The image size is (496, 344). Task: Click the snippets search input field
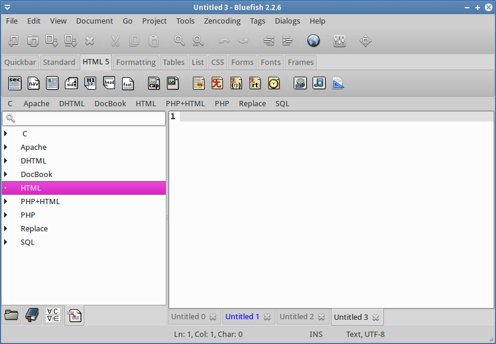pyautogui.click(x=84, y=118)
